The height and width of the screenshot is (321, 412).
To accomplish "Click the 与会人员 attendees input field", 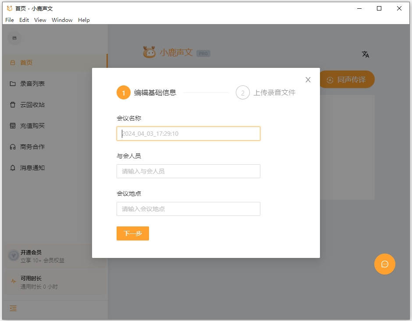I will pyautogui.click(x=188, y=171).
